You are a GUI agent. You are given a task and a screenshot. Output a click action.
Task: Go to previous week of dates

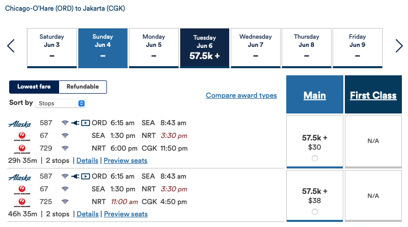[11, 46]
